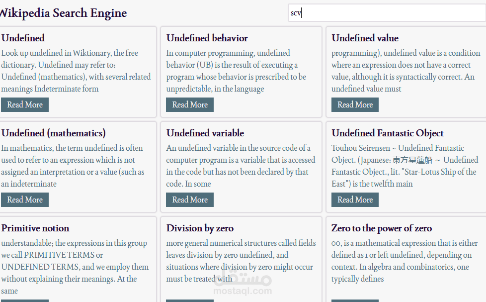Click the Wikipedia Search Engine heading
Screen dimensions: 486x302
[63, 13]
